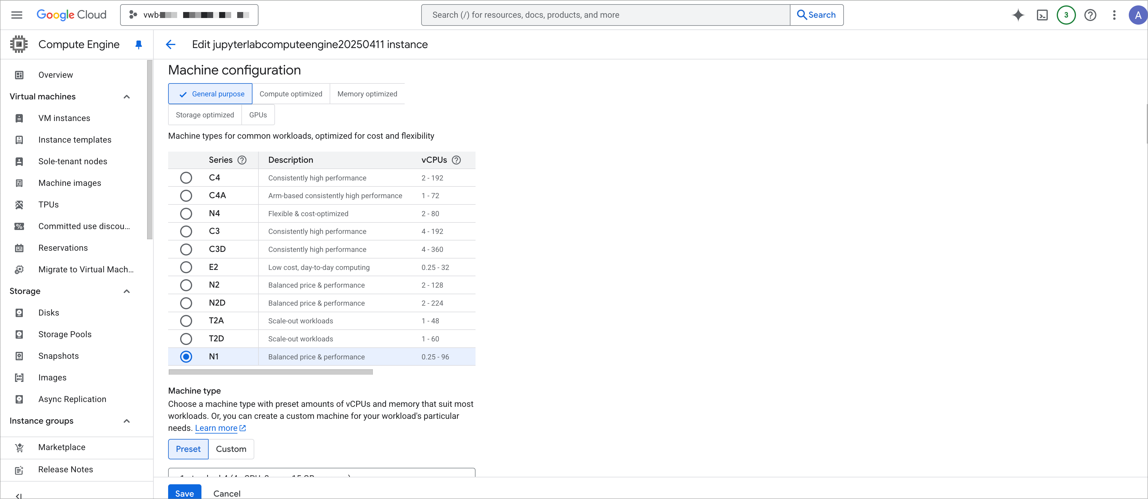Click the search input field

coord(605,15)
